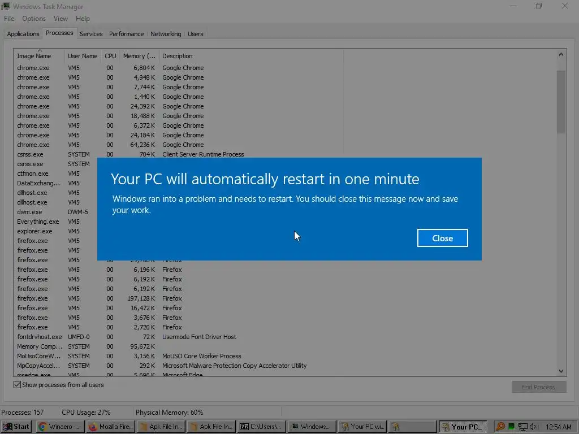Open the Help menu

[x=83, y=19]
